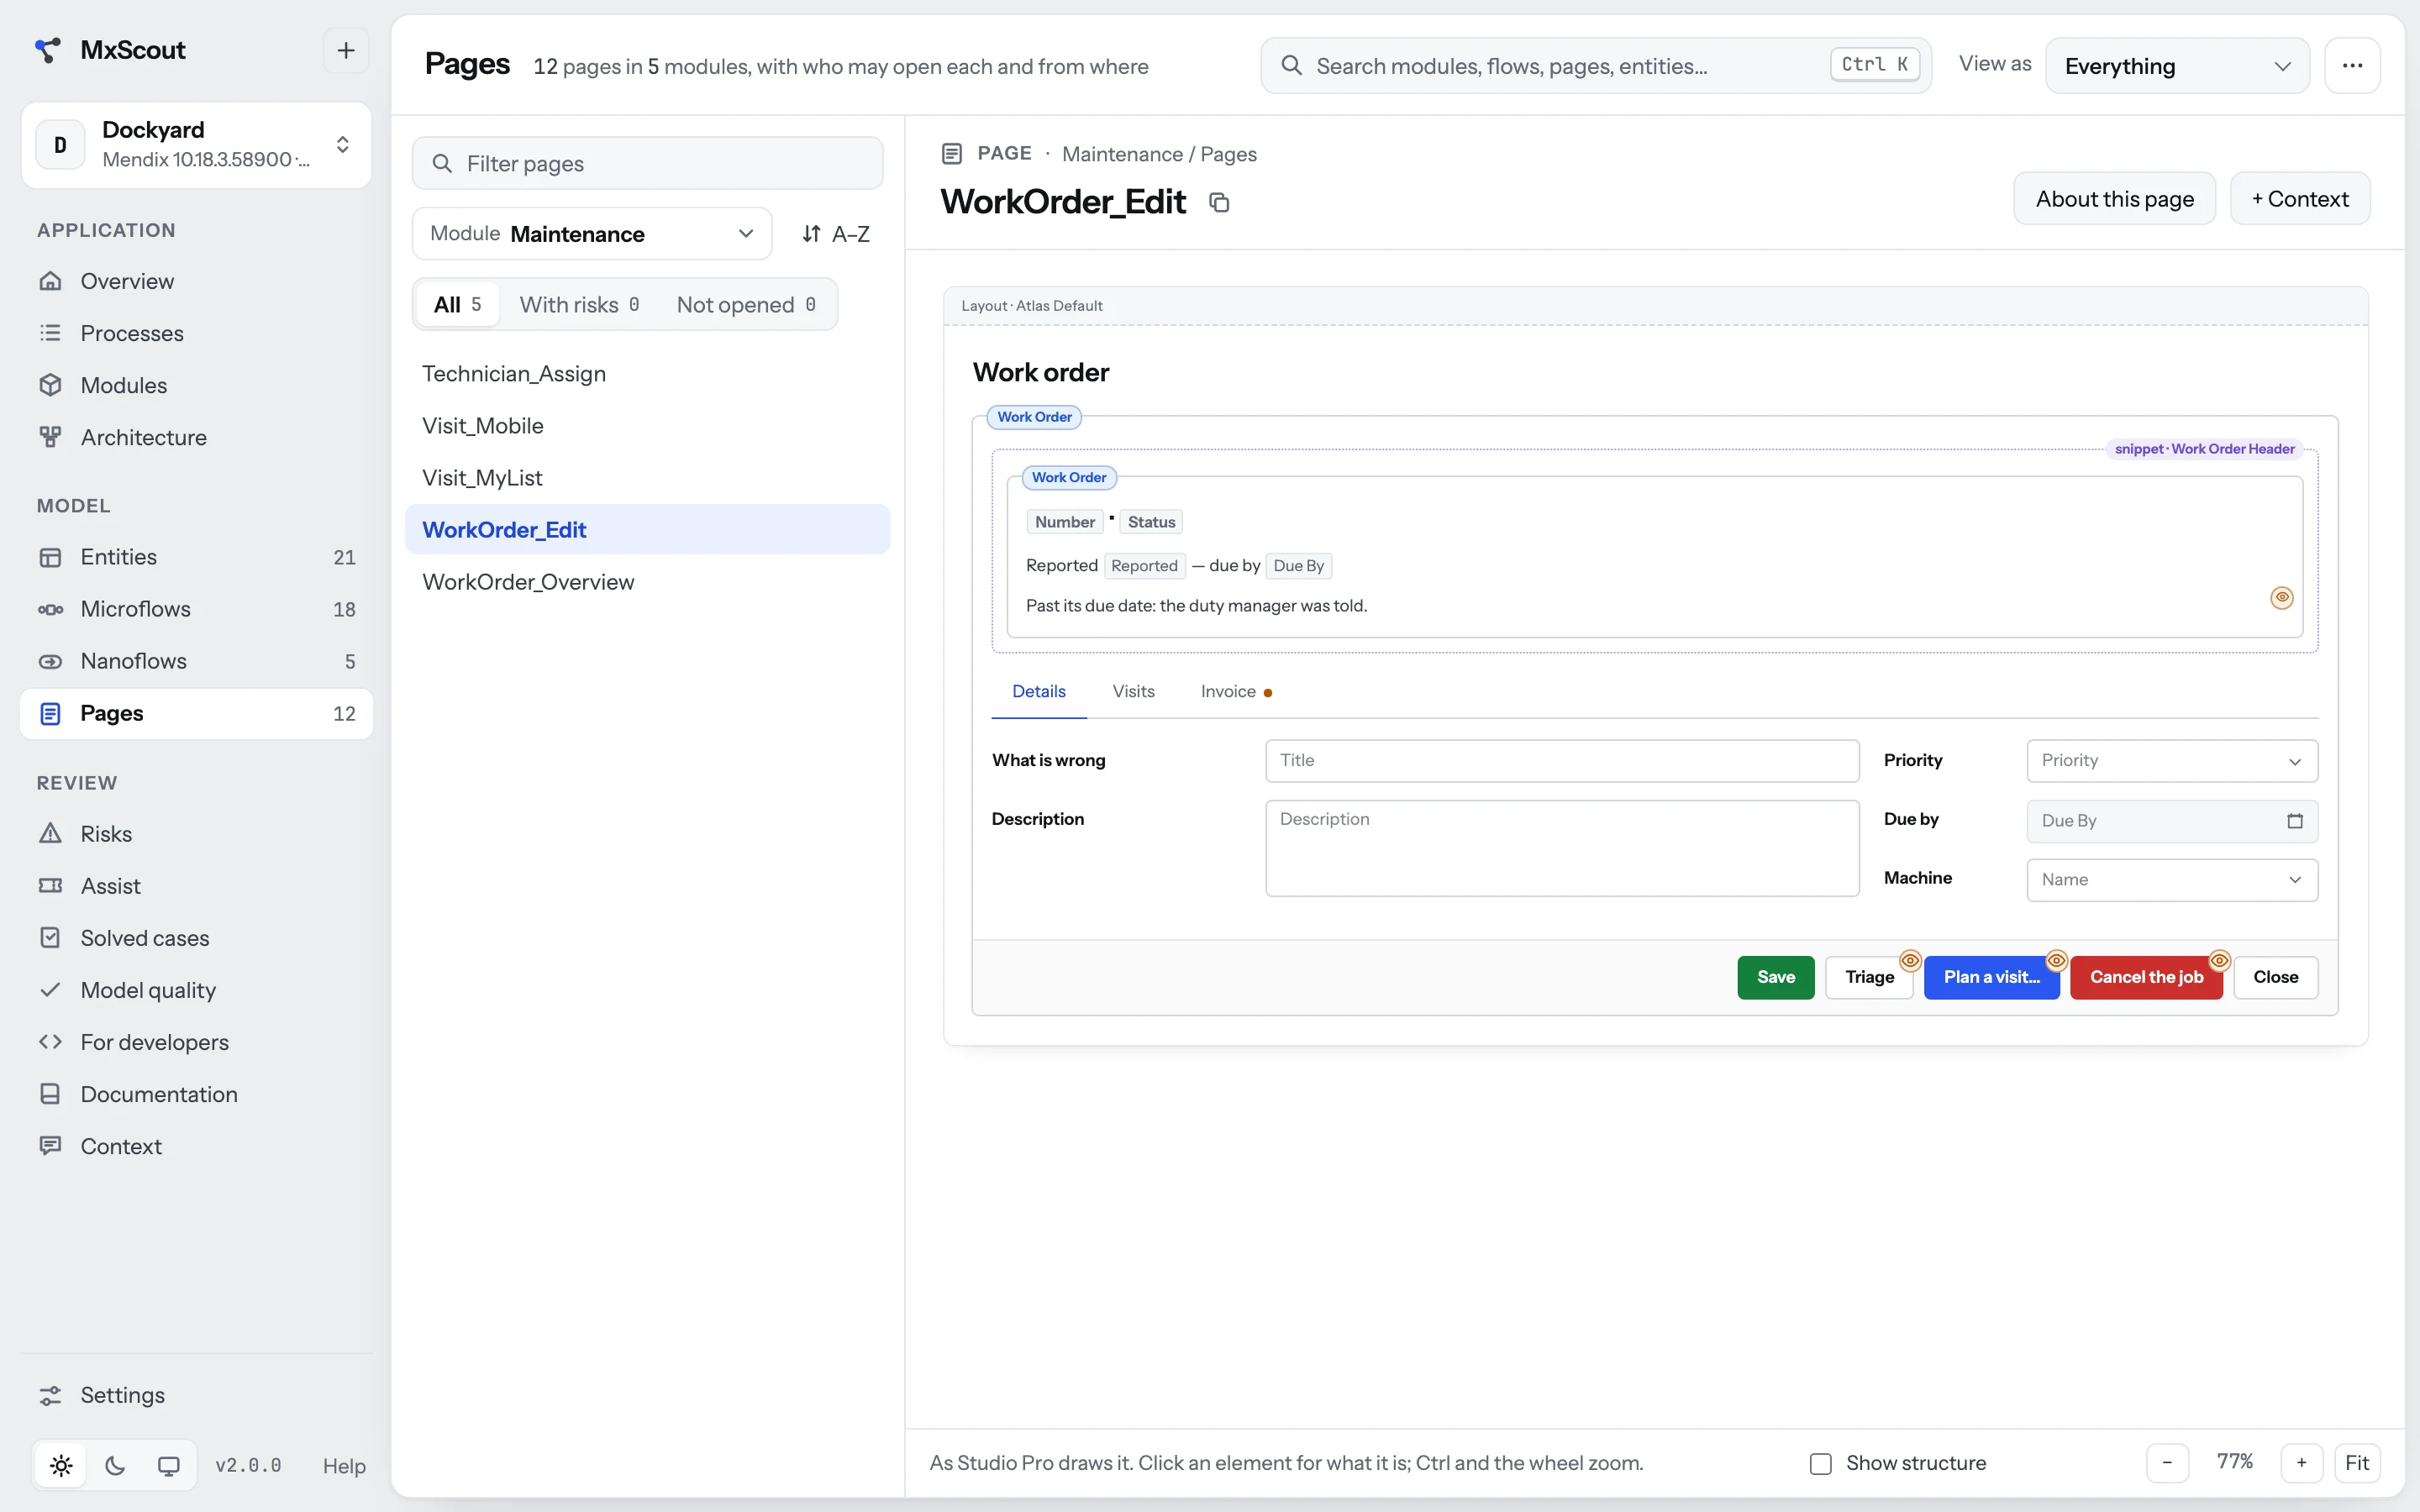Open Microflows in the sidebar
The image size is (2420, 1512).
196,609
